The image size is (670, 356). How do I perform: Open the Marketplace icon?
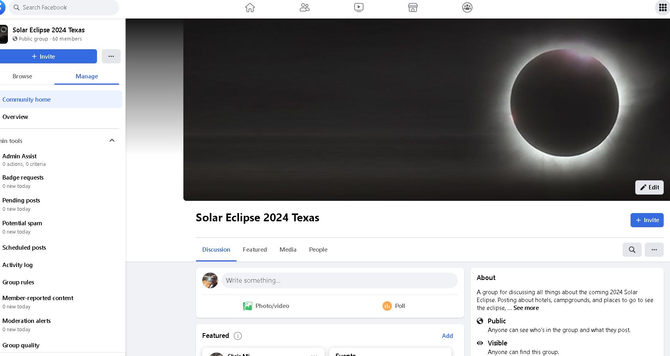[x=413, y=7]
